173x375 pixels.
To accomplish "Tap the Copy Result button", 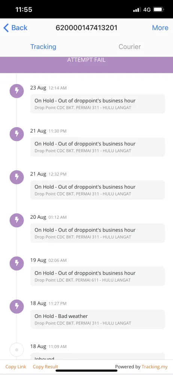I will (x=45, y=367).
